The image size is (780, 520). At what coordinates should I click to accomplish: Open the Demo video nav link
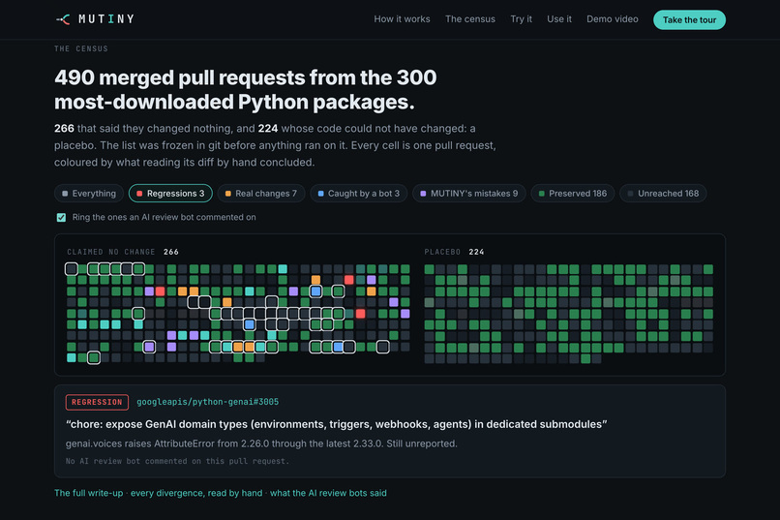[x=613, y=19]
